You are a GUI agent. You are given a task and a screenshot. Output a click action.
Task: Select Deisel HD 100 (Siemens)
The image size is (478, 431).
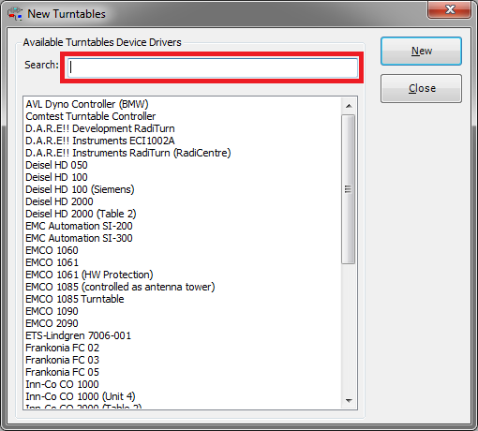(x=80, y=189)
